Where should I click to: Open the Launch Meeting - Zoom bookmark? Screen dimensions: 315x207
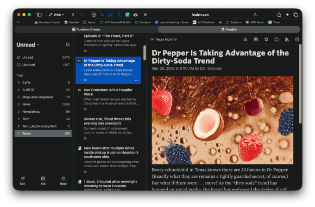(x=172, y=22)
